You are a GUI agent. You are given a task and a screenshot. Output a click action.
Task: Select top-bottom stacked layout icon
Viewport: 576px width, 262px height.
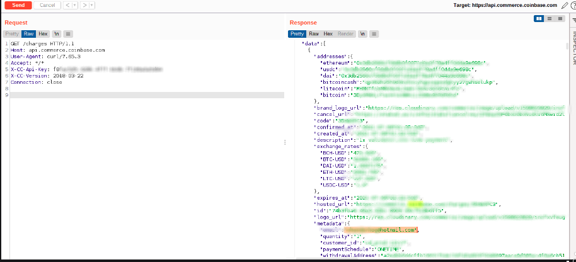click(550, 18)
